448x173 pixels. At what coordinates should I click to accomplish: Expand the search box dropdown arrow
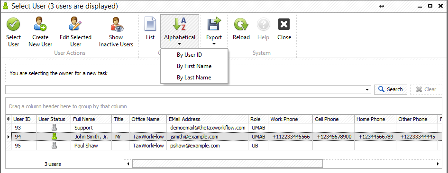pyautogui.click(x=367, y=89)
